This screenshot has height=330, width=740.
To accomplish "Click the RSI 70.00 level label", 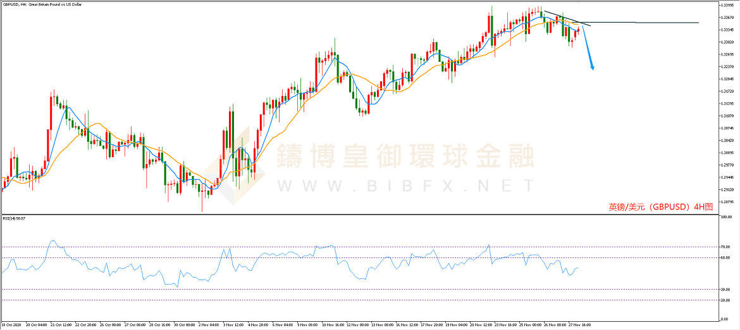I will coord(727,247).
